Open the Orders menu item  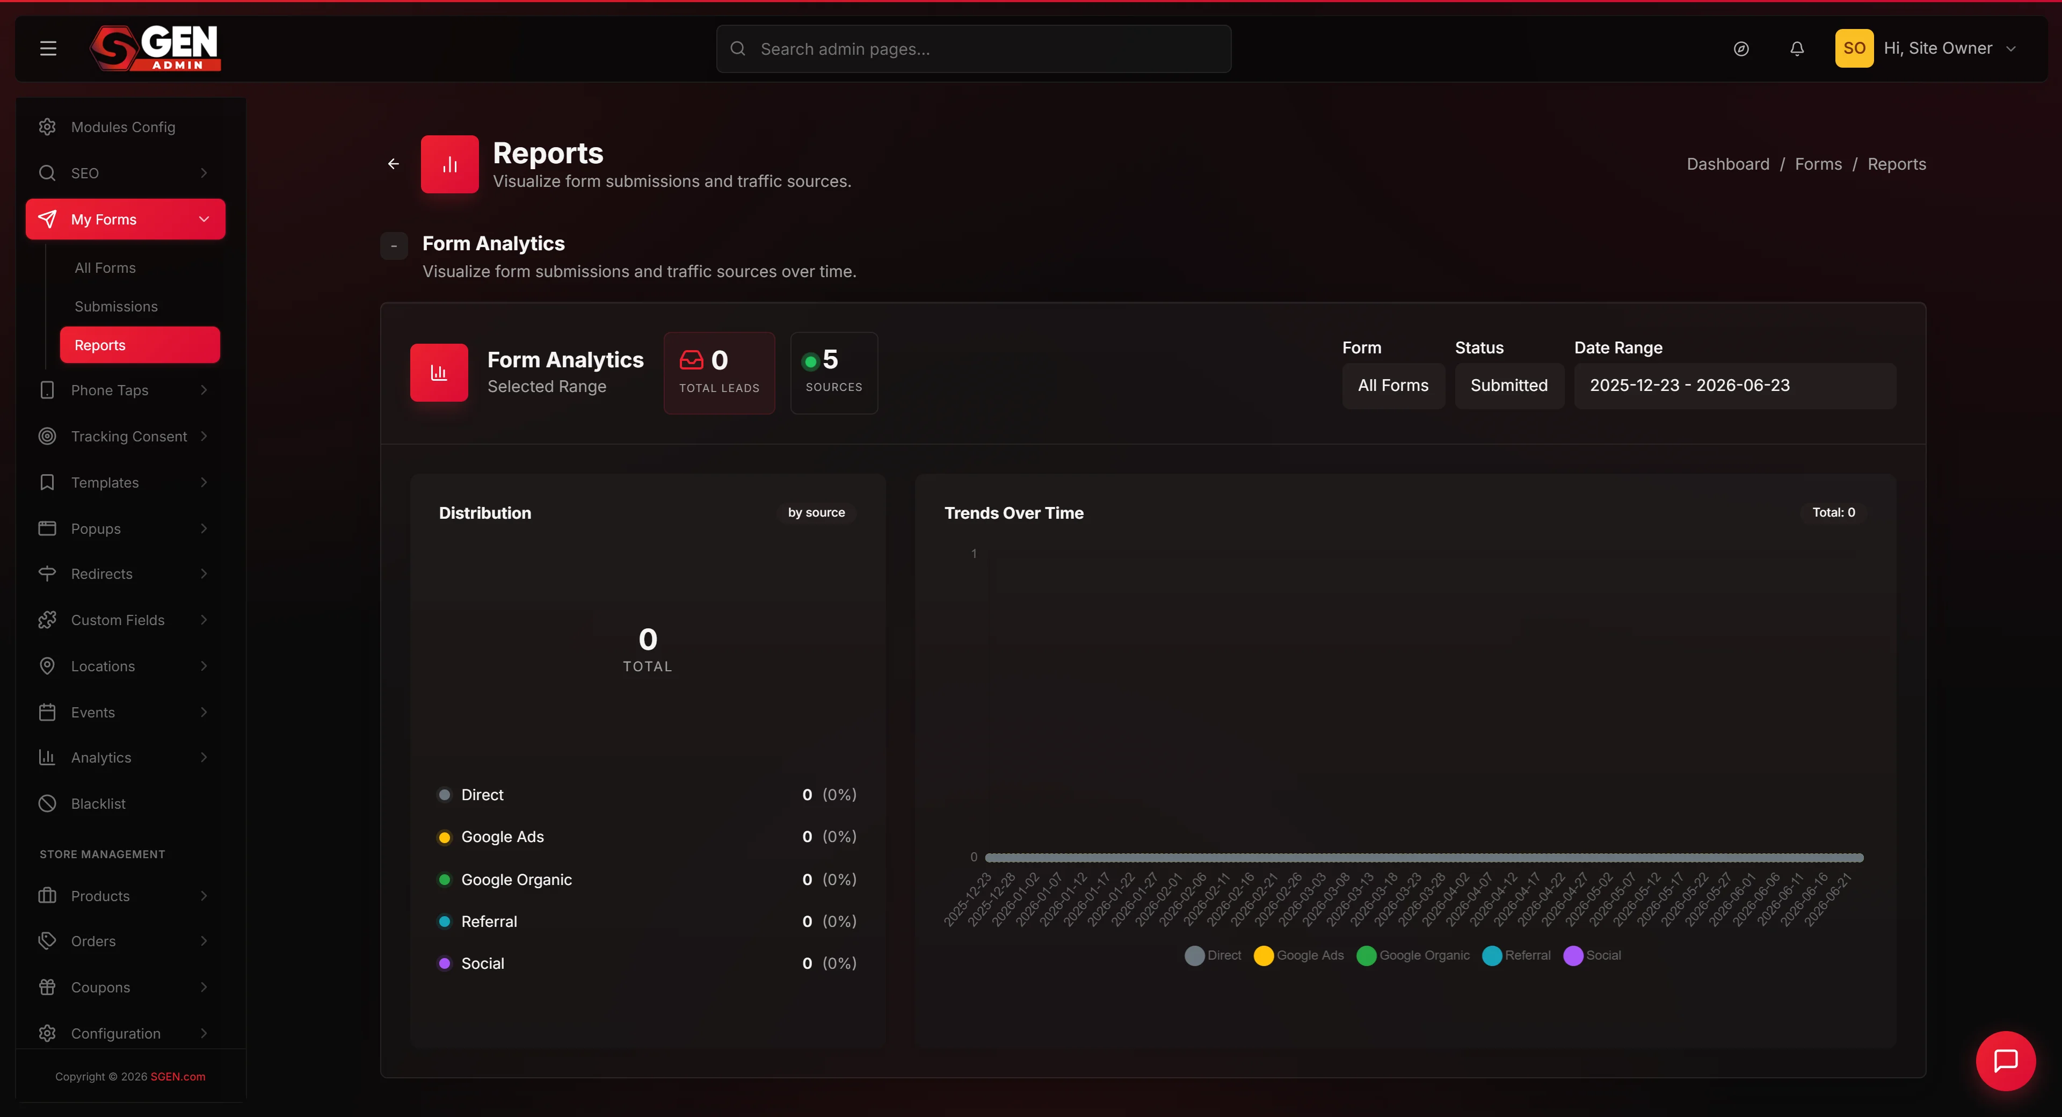[126, 941]
